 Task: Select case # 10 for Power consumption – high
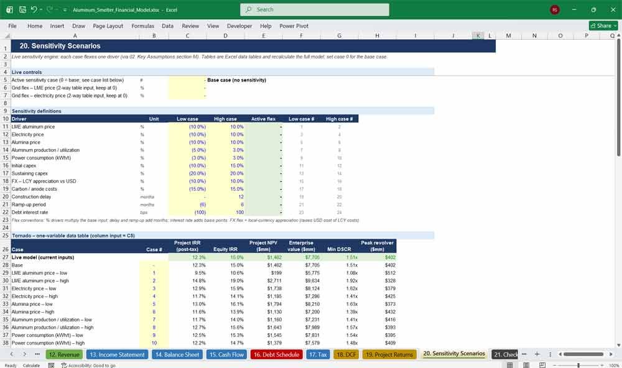[154, 343]
